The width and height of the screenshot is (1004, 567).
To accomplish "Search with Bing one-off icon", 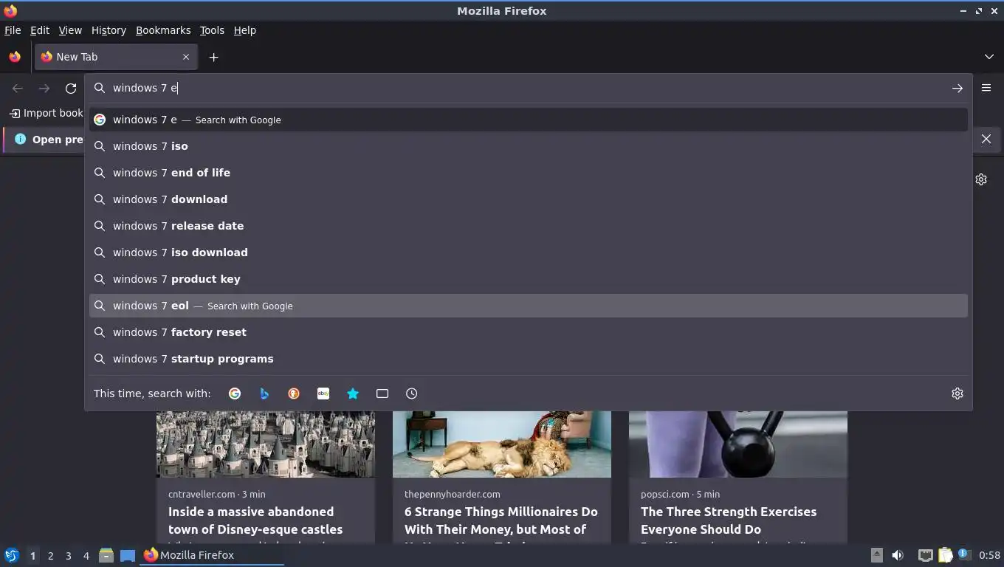I will pyautogui.click(x=264, y=394).
